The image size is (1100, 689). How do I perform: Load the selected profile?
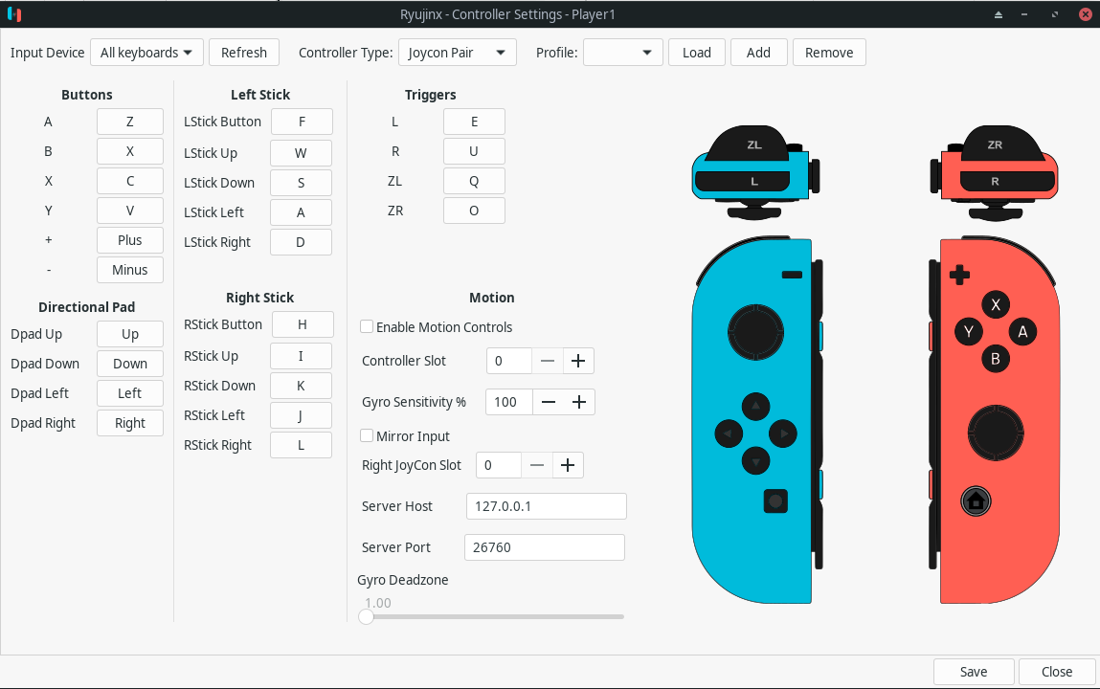[x=697, y=53]
